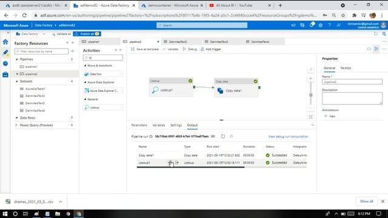Open the Variables tab

(x=159, y=125)
